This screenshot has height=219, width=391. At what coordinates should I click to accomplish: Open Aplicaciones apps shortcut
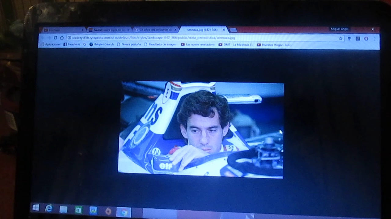pos(50,44)
